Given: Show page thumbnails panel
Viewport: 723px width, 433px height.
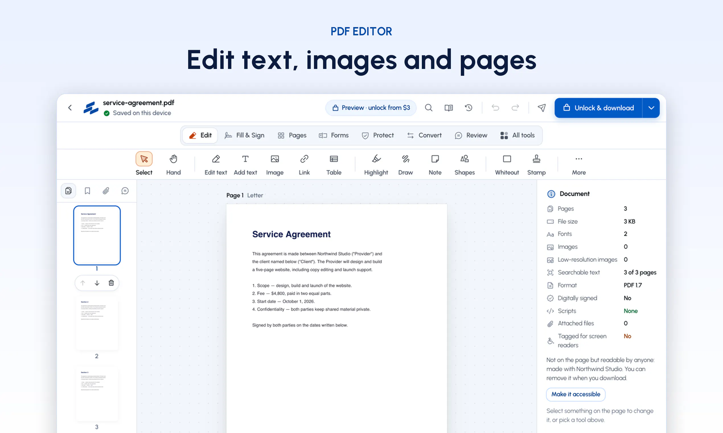Looking at the screenshot, I should (x=69, y=191).
